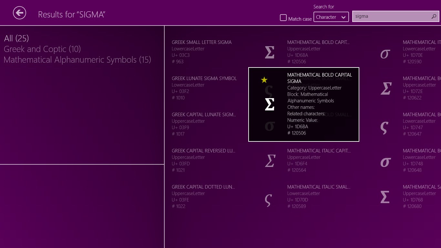Click the search magnifier icon
Screen dimensions: 441x248
(434, 16)
